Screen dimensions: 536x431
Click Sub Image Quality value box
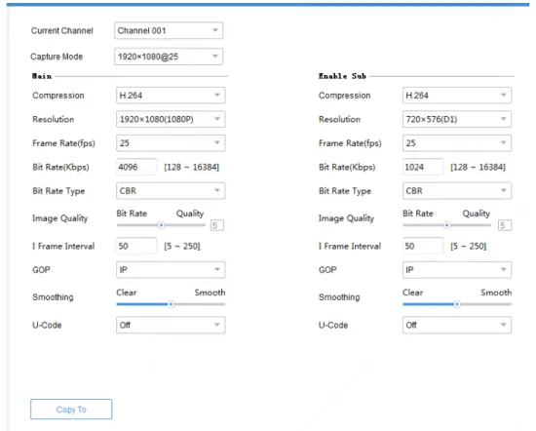click(x=505, y=225)
